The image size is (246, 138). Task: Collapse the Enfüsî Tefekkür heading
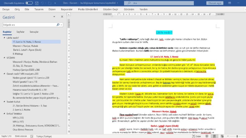[x=4, y=114]
